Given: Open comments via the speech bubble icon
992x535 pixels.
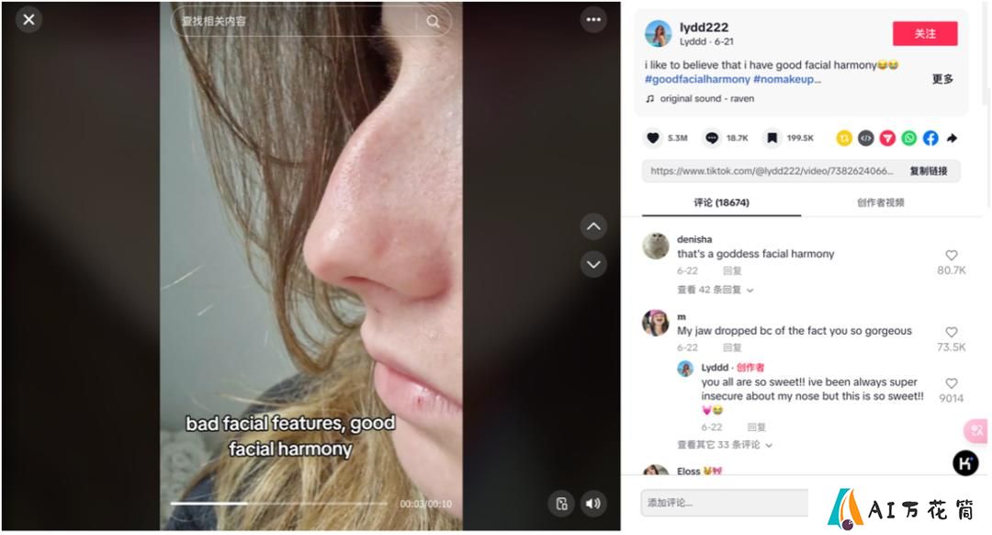Looking at the screenshot, I should tap(712, 138).
